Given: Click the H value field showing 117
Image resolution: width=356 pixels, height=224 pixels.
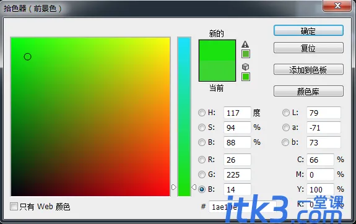Looking at the screenshot, I should coord(237,113).
